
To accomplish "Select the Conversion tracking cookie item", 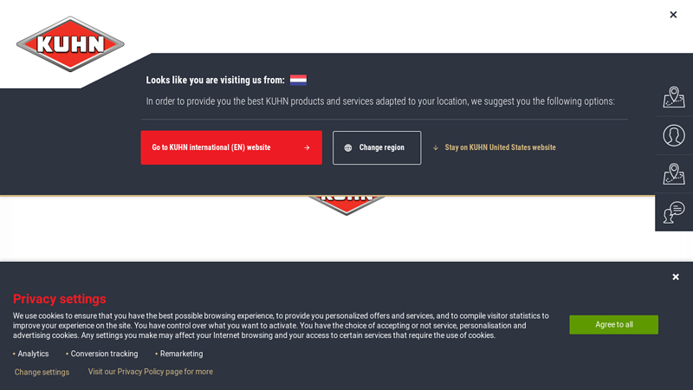I will [104, 354].
